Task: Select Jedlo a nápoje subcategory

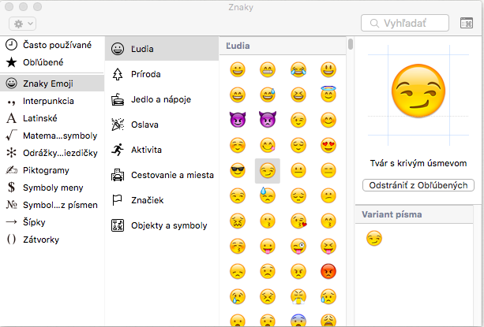Action: point(162,99)
